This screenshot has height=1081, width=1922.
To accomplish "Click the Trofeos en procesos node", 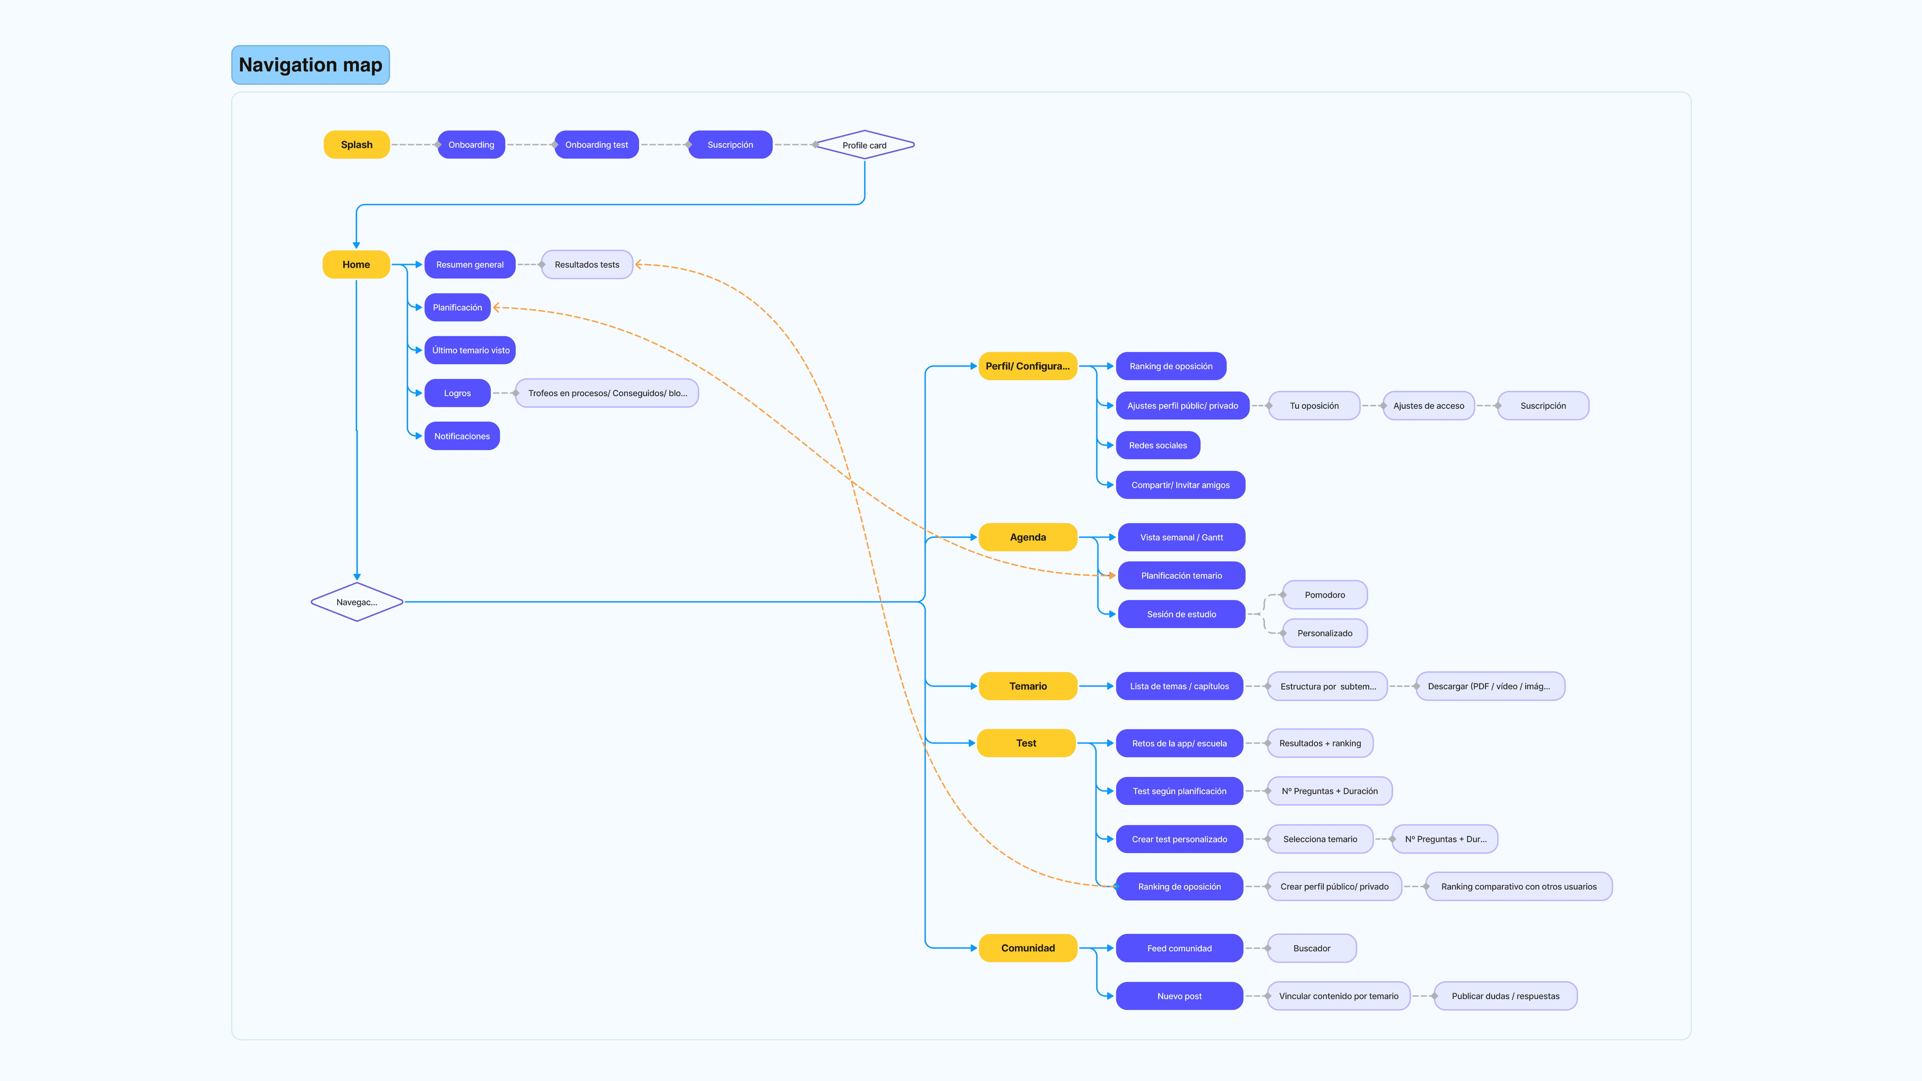I will 607,393.
